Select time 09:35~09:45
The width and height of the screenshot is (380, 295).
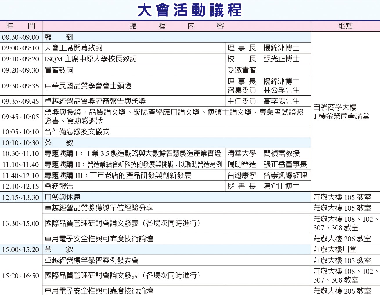click(x=20, y=101)
